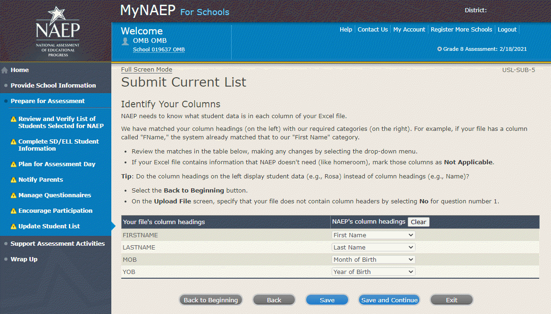Image resolution: width=551 pixels, height=314 pixels.
Task: Open the Full Screen Mode link
Action: (146, 70)
